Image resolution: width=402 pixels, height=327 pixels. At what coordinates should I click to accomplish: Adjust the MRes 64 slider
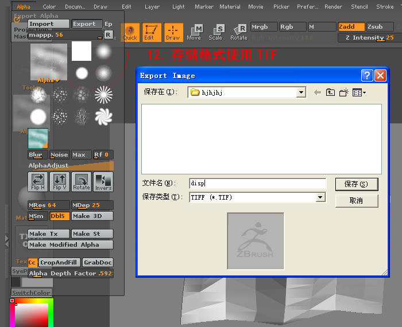(x=48, y=205)
